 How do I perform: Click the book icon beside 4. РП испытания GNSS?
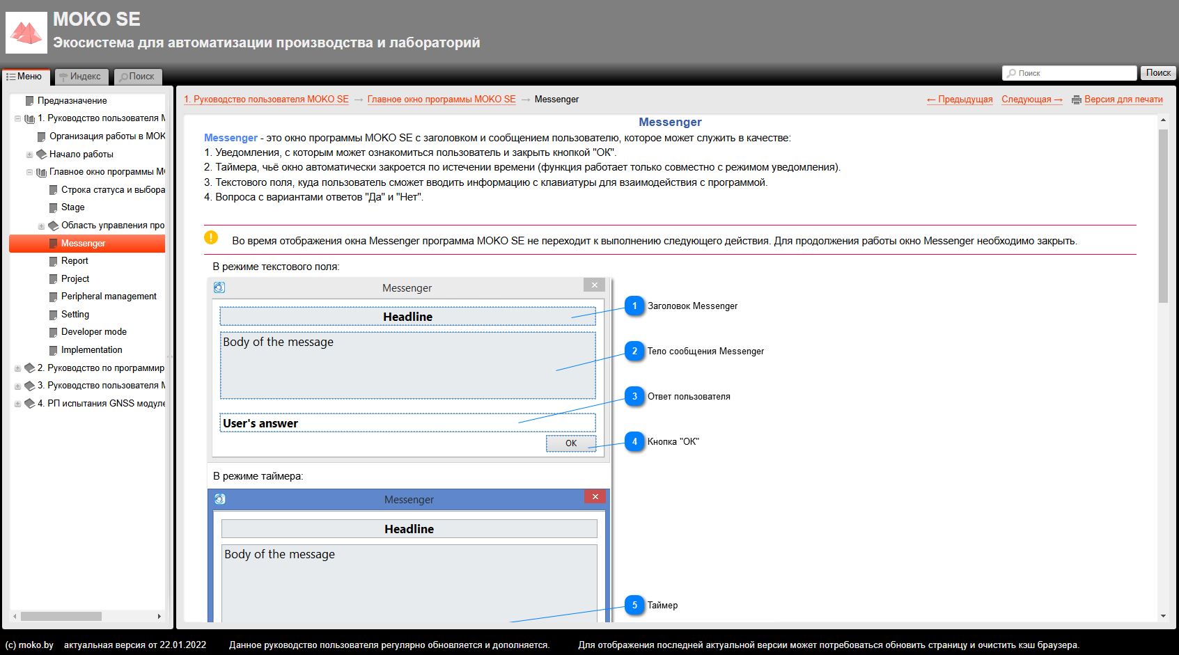(29, 403)
